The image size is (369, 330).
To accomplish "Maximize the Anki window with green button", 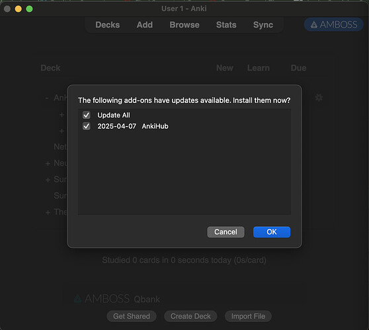I will [29, 9].
